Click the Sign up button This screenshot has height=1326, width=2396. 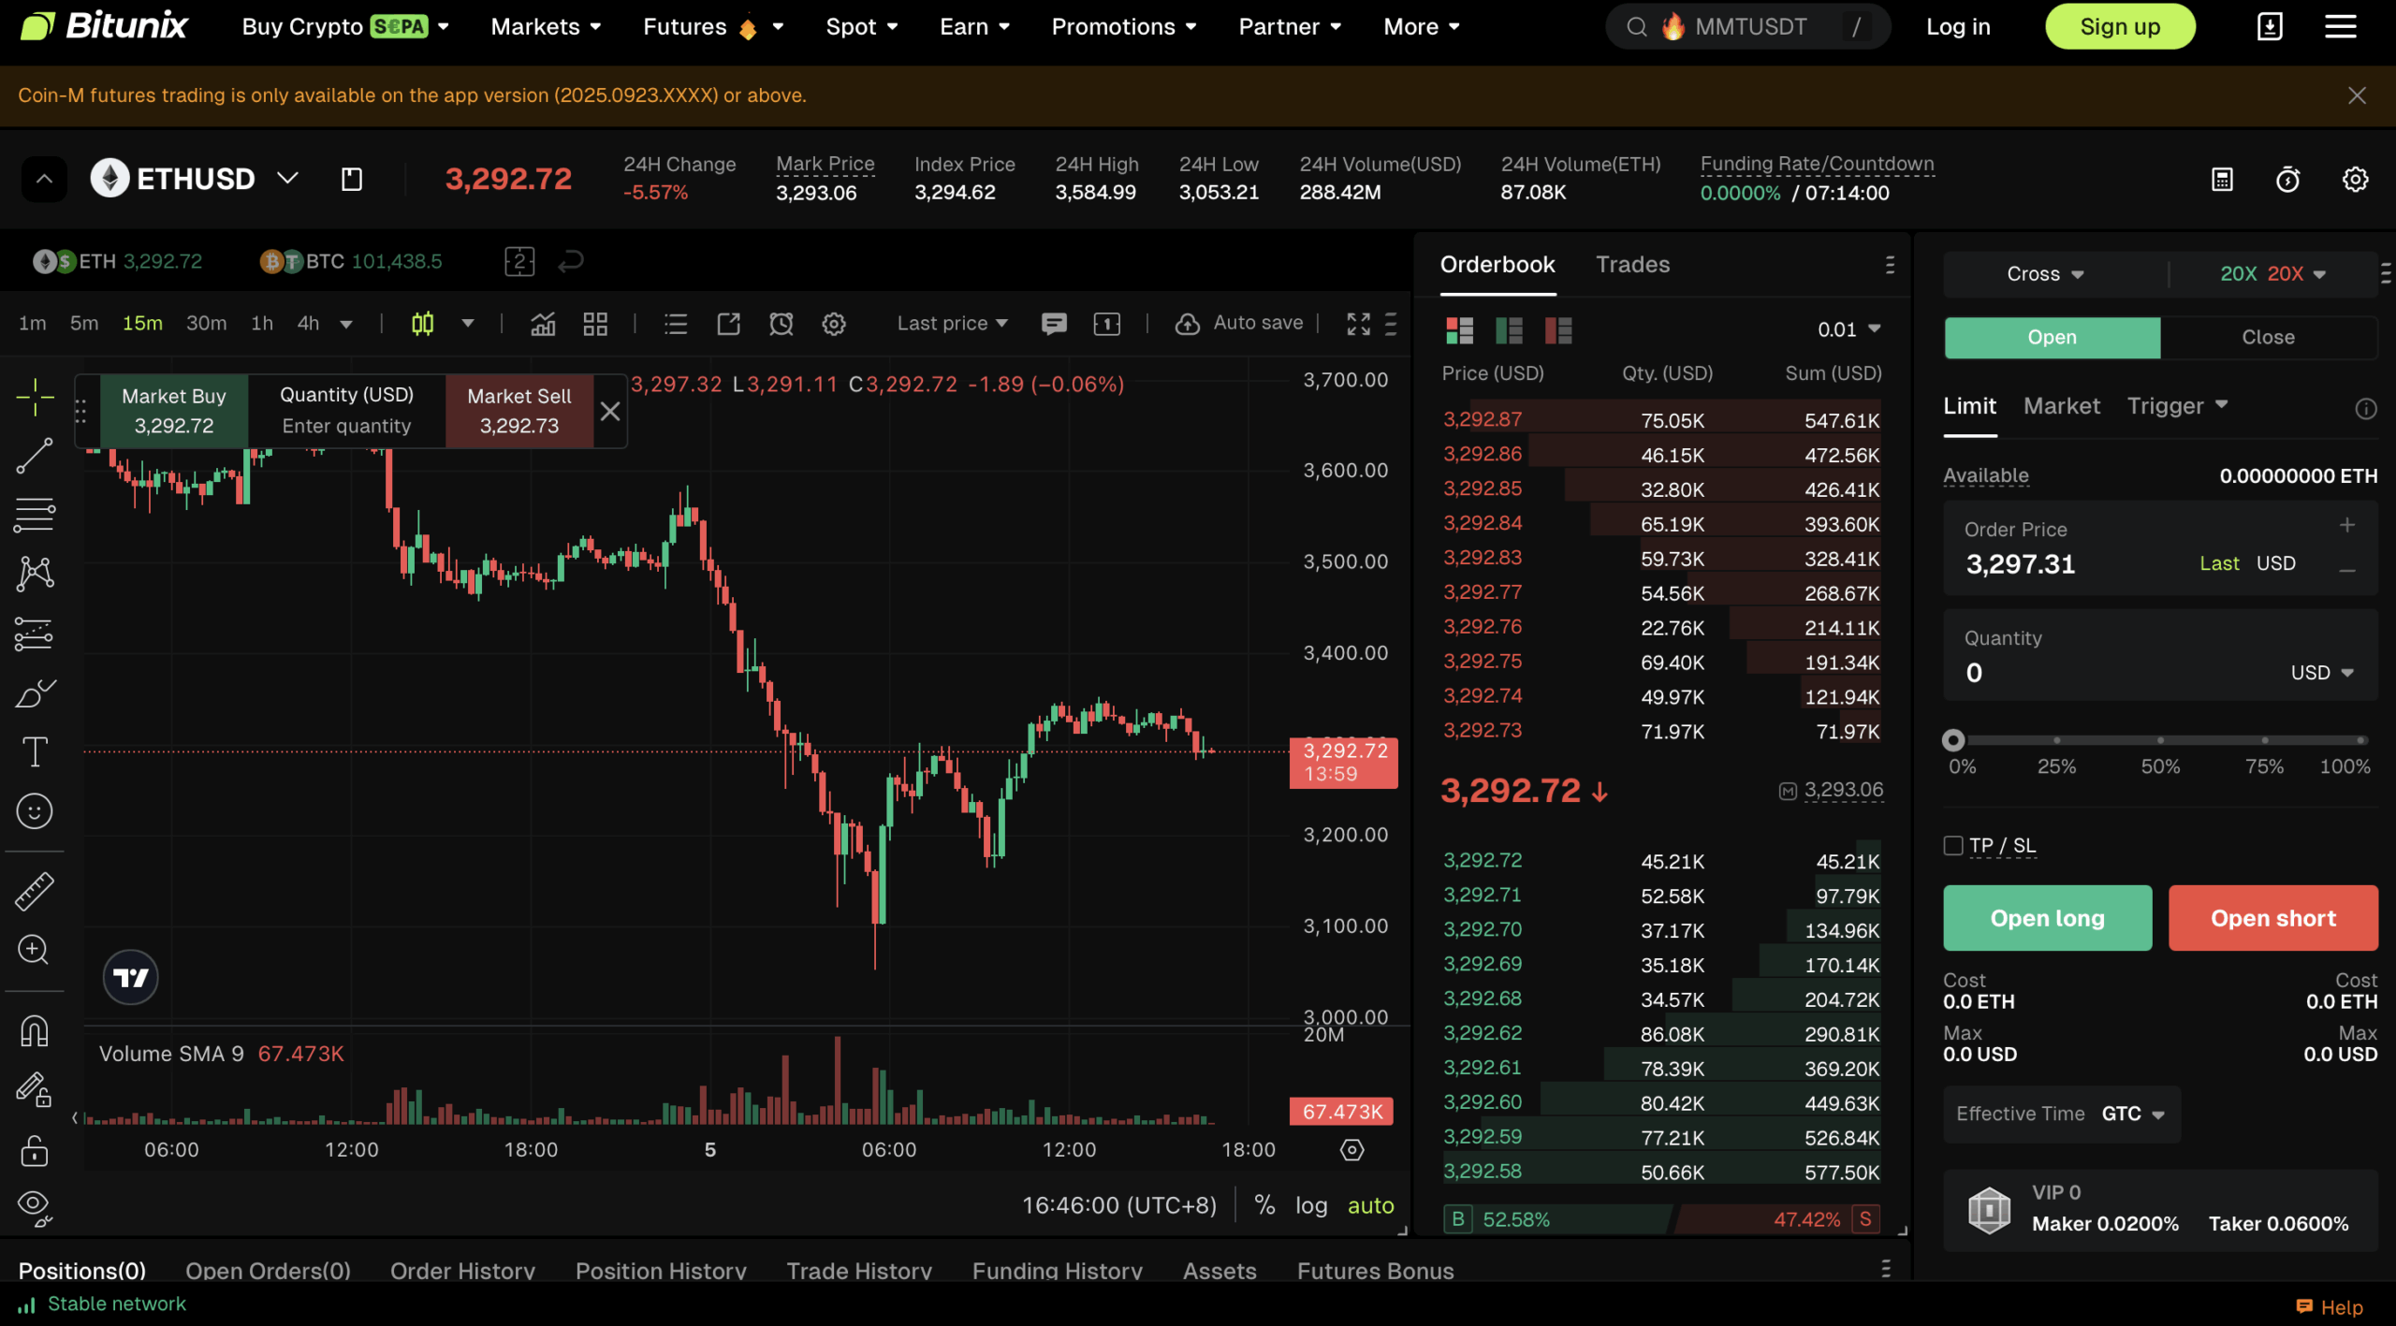pos(2119,26)
